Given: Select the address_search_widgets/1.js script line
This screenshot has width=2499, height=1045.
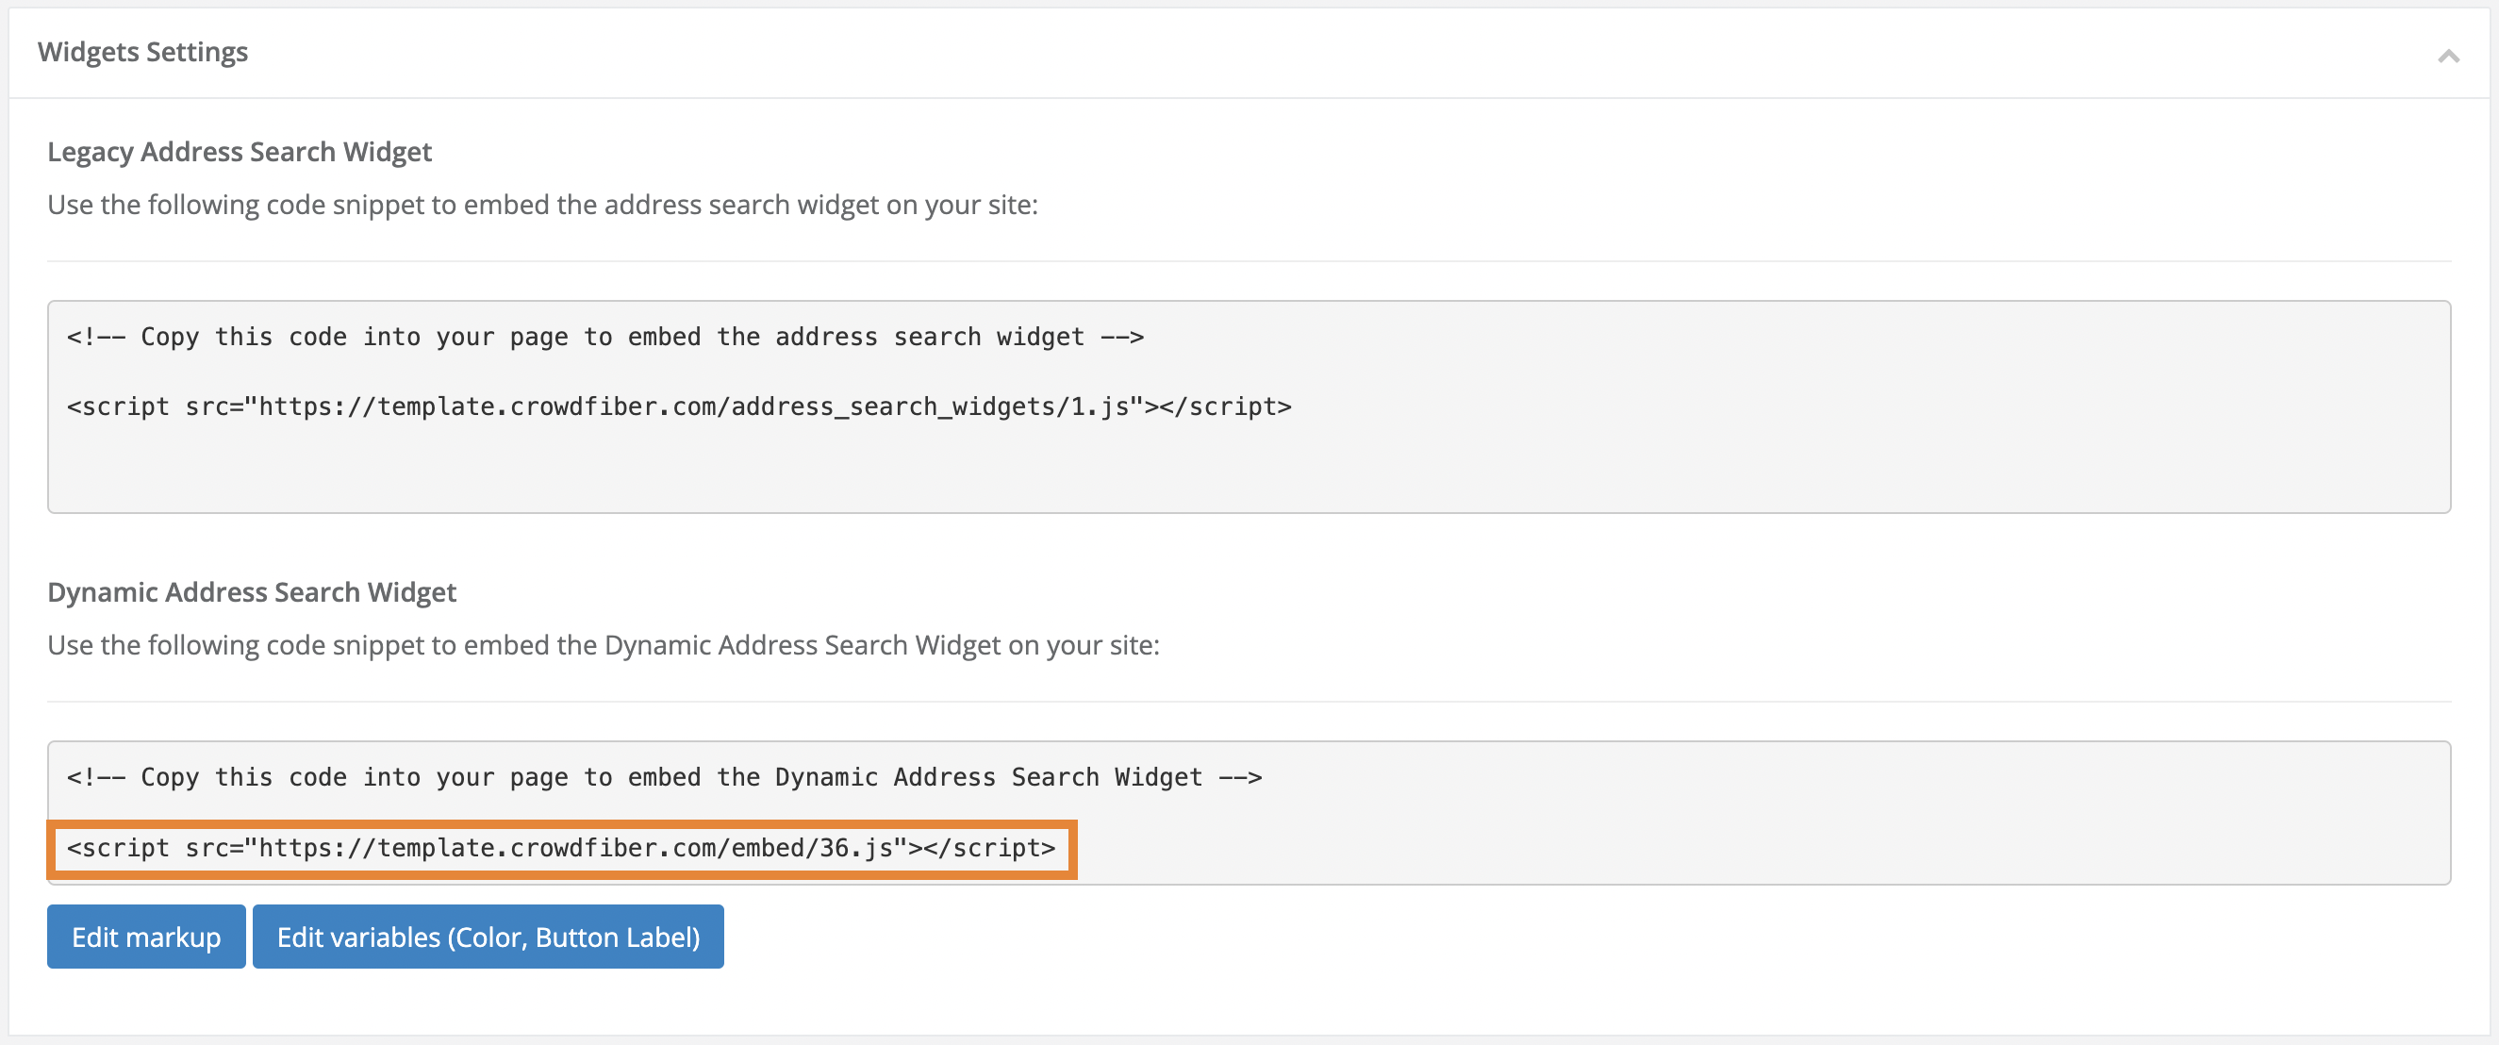Looking at the screenshot, I should (679, 406).
